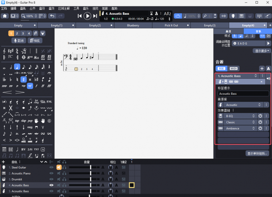
Task: Select the mf dynamic marking
Action: [x=30, y=86]
